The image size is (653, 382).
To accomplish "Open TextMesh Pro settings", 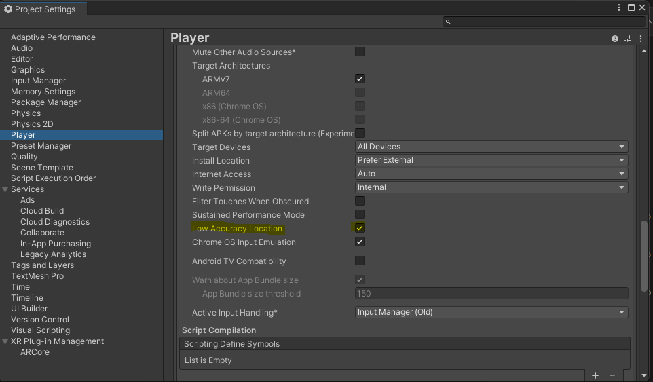I will 37,276.
